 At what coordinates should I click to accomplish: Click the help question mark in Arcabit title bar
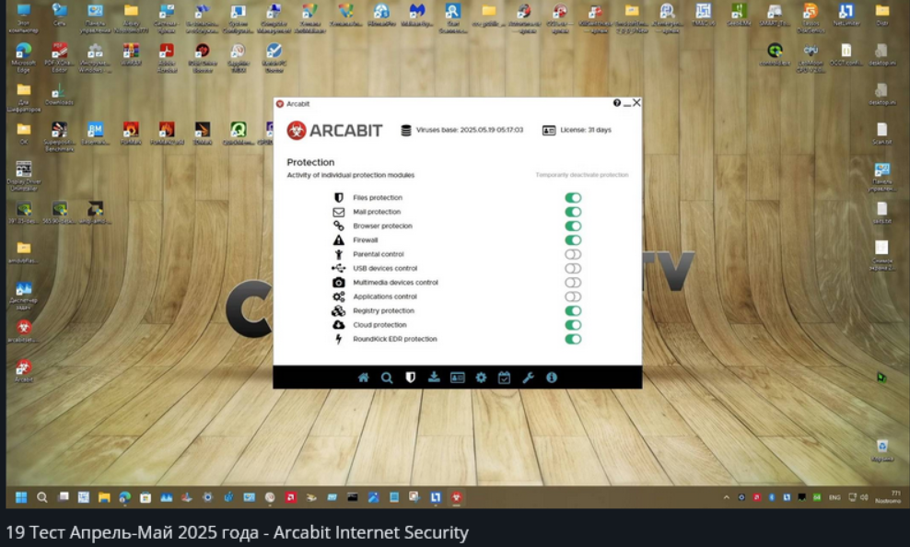click(x=616, y=102)
